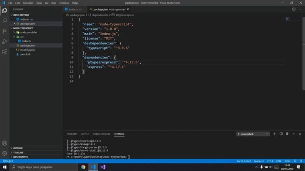Maximize the panel with the up chevron
Screen dimensions: 305x171
point(294,134)
